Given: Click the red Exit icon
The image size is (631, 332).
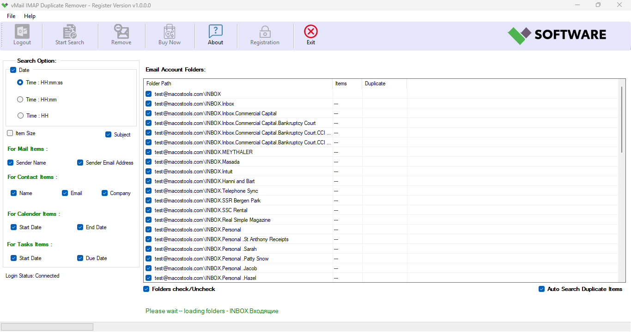Looking at the screenshot, I should tap(311, 31).
